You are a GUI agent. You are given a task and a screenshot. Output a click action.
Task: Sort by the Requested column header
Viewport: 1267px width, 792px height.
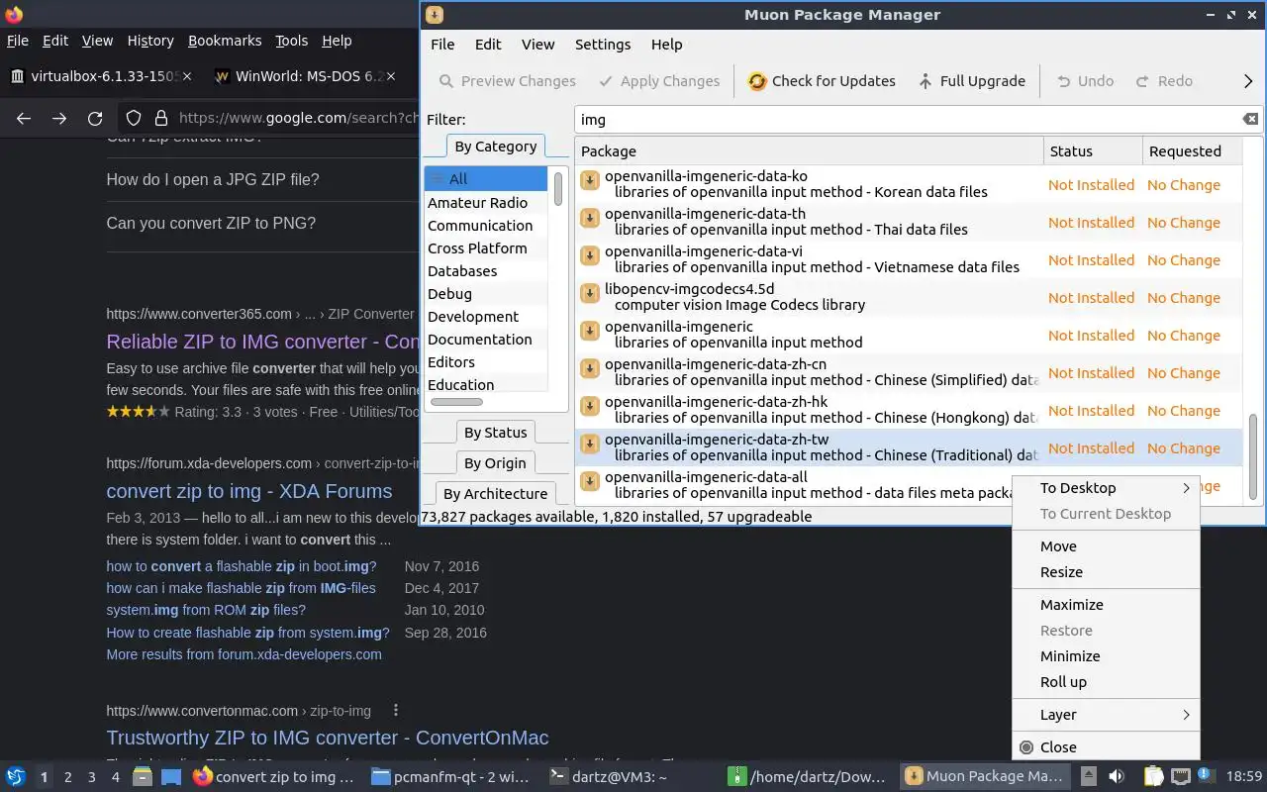(1191, 151)
